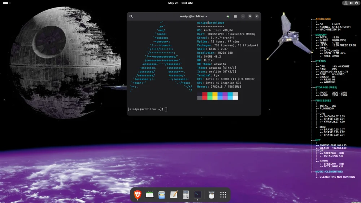Open the Calculator from the dock
The image size is (361, 203).
[x=186, y=195]
